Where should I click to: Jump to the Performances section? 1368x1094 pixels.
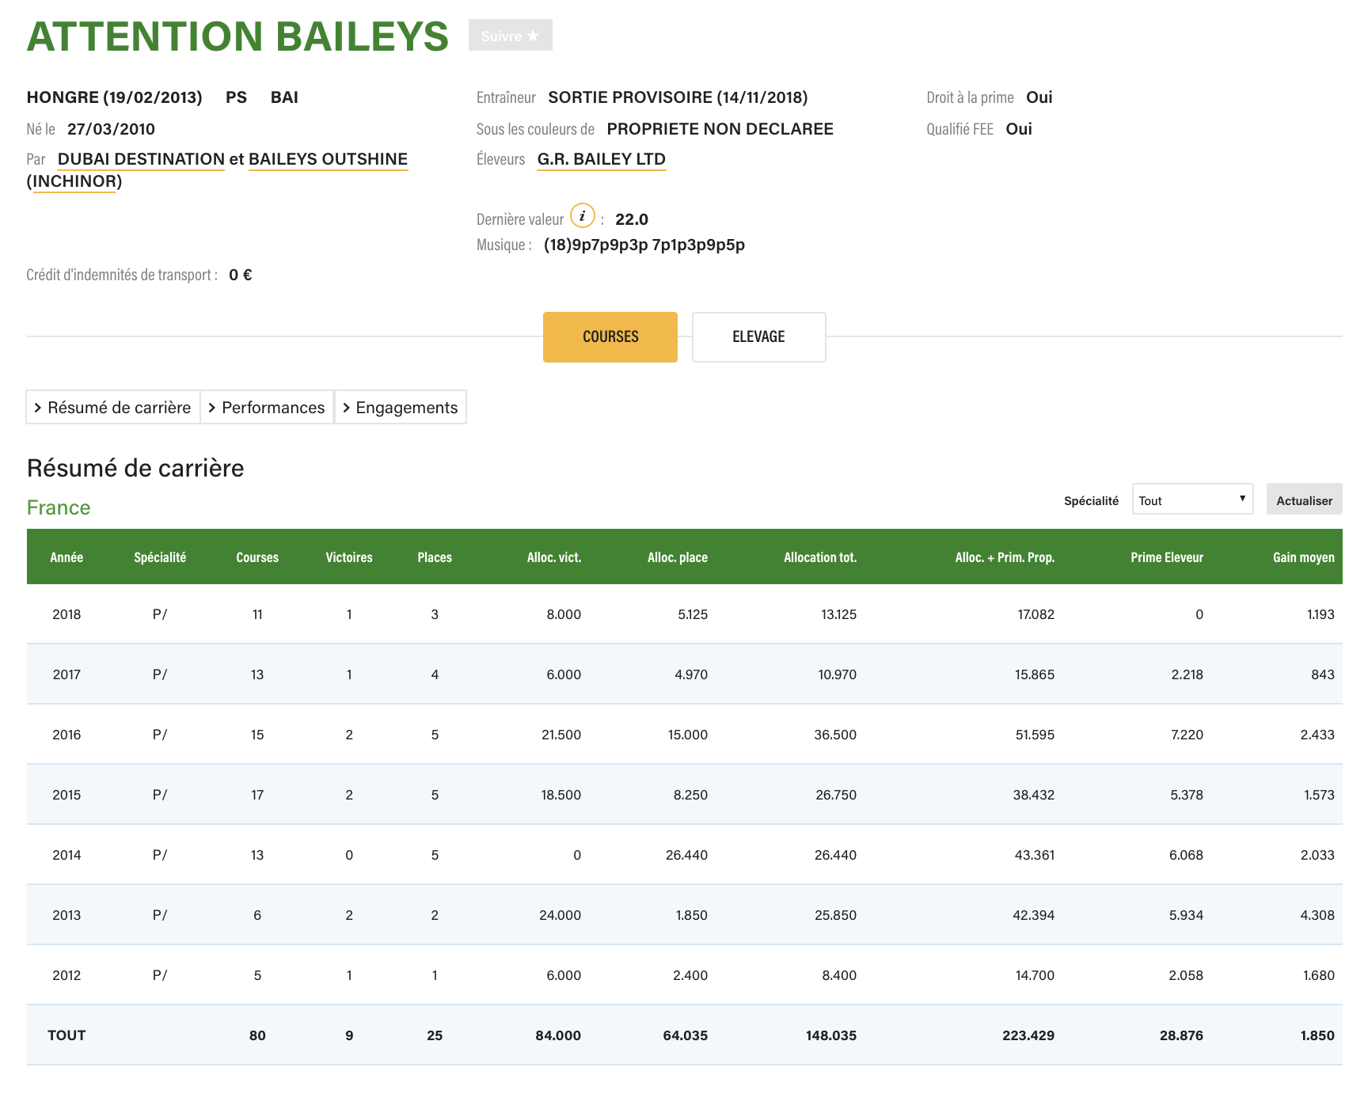click(x=267, y=408)
